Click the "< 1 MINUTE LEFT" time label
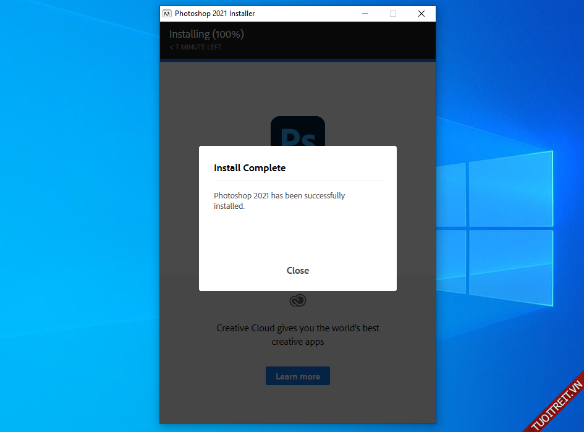 (x=195, y=47)
